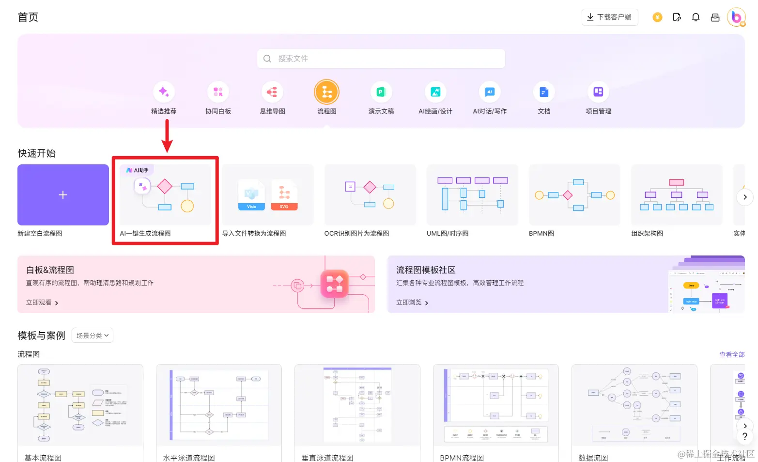758x462 pixels.
Task: Show more templates with right arrow button
Action: [745, 426]
